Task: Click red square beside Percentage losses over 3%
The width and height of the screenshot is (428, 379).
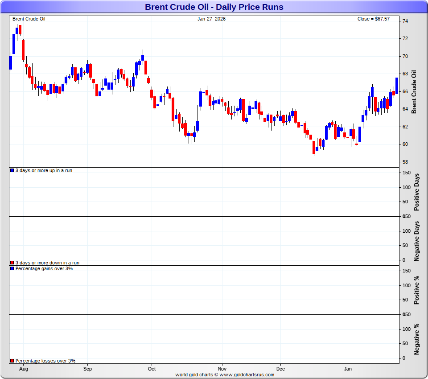Action: pyautogui.click(x=12, y=361)
